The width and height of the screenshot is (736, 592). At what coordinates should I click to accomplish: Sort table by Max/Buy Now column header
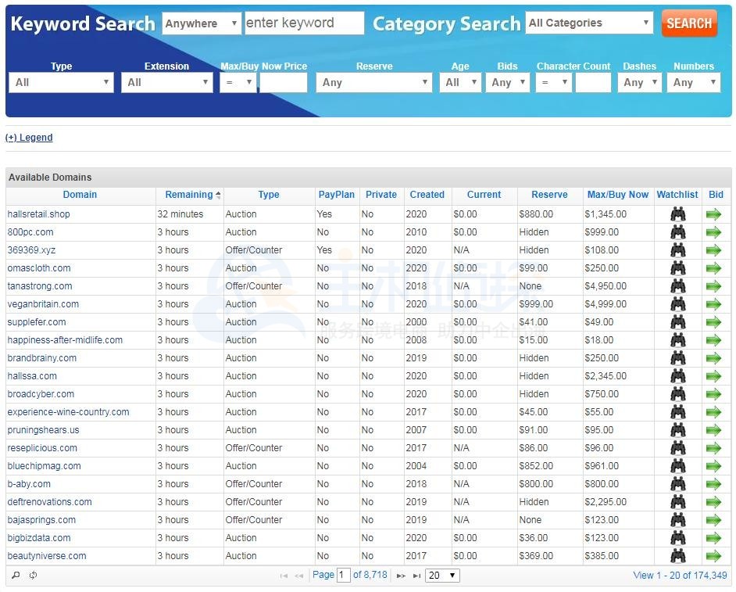pyautogui.click(x=617, y=195)
